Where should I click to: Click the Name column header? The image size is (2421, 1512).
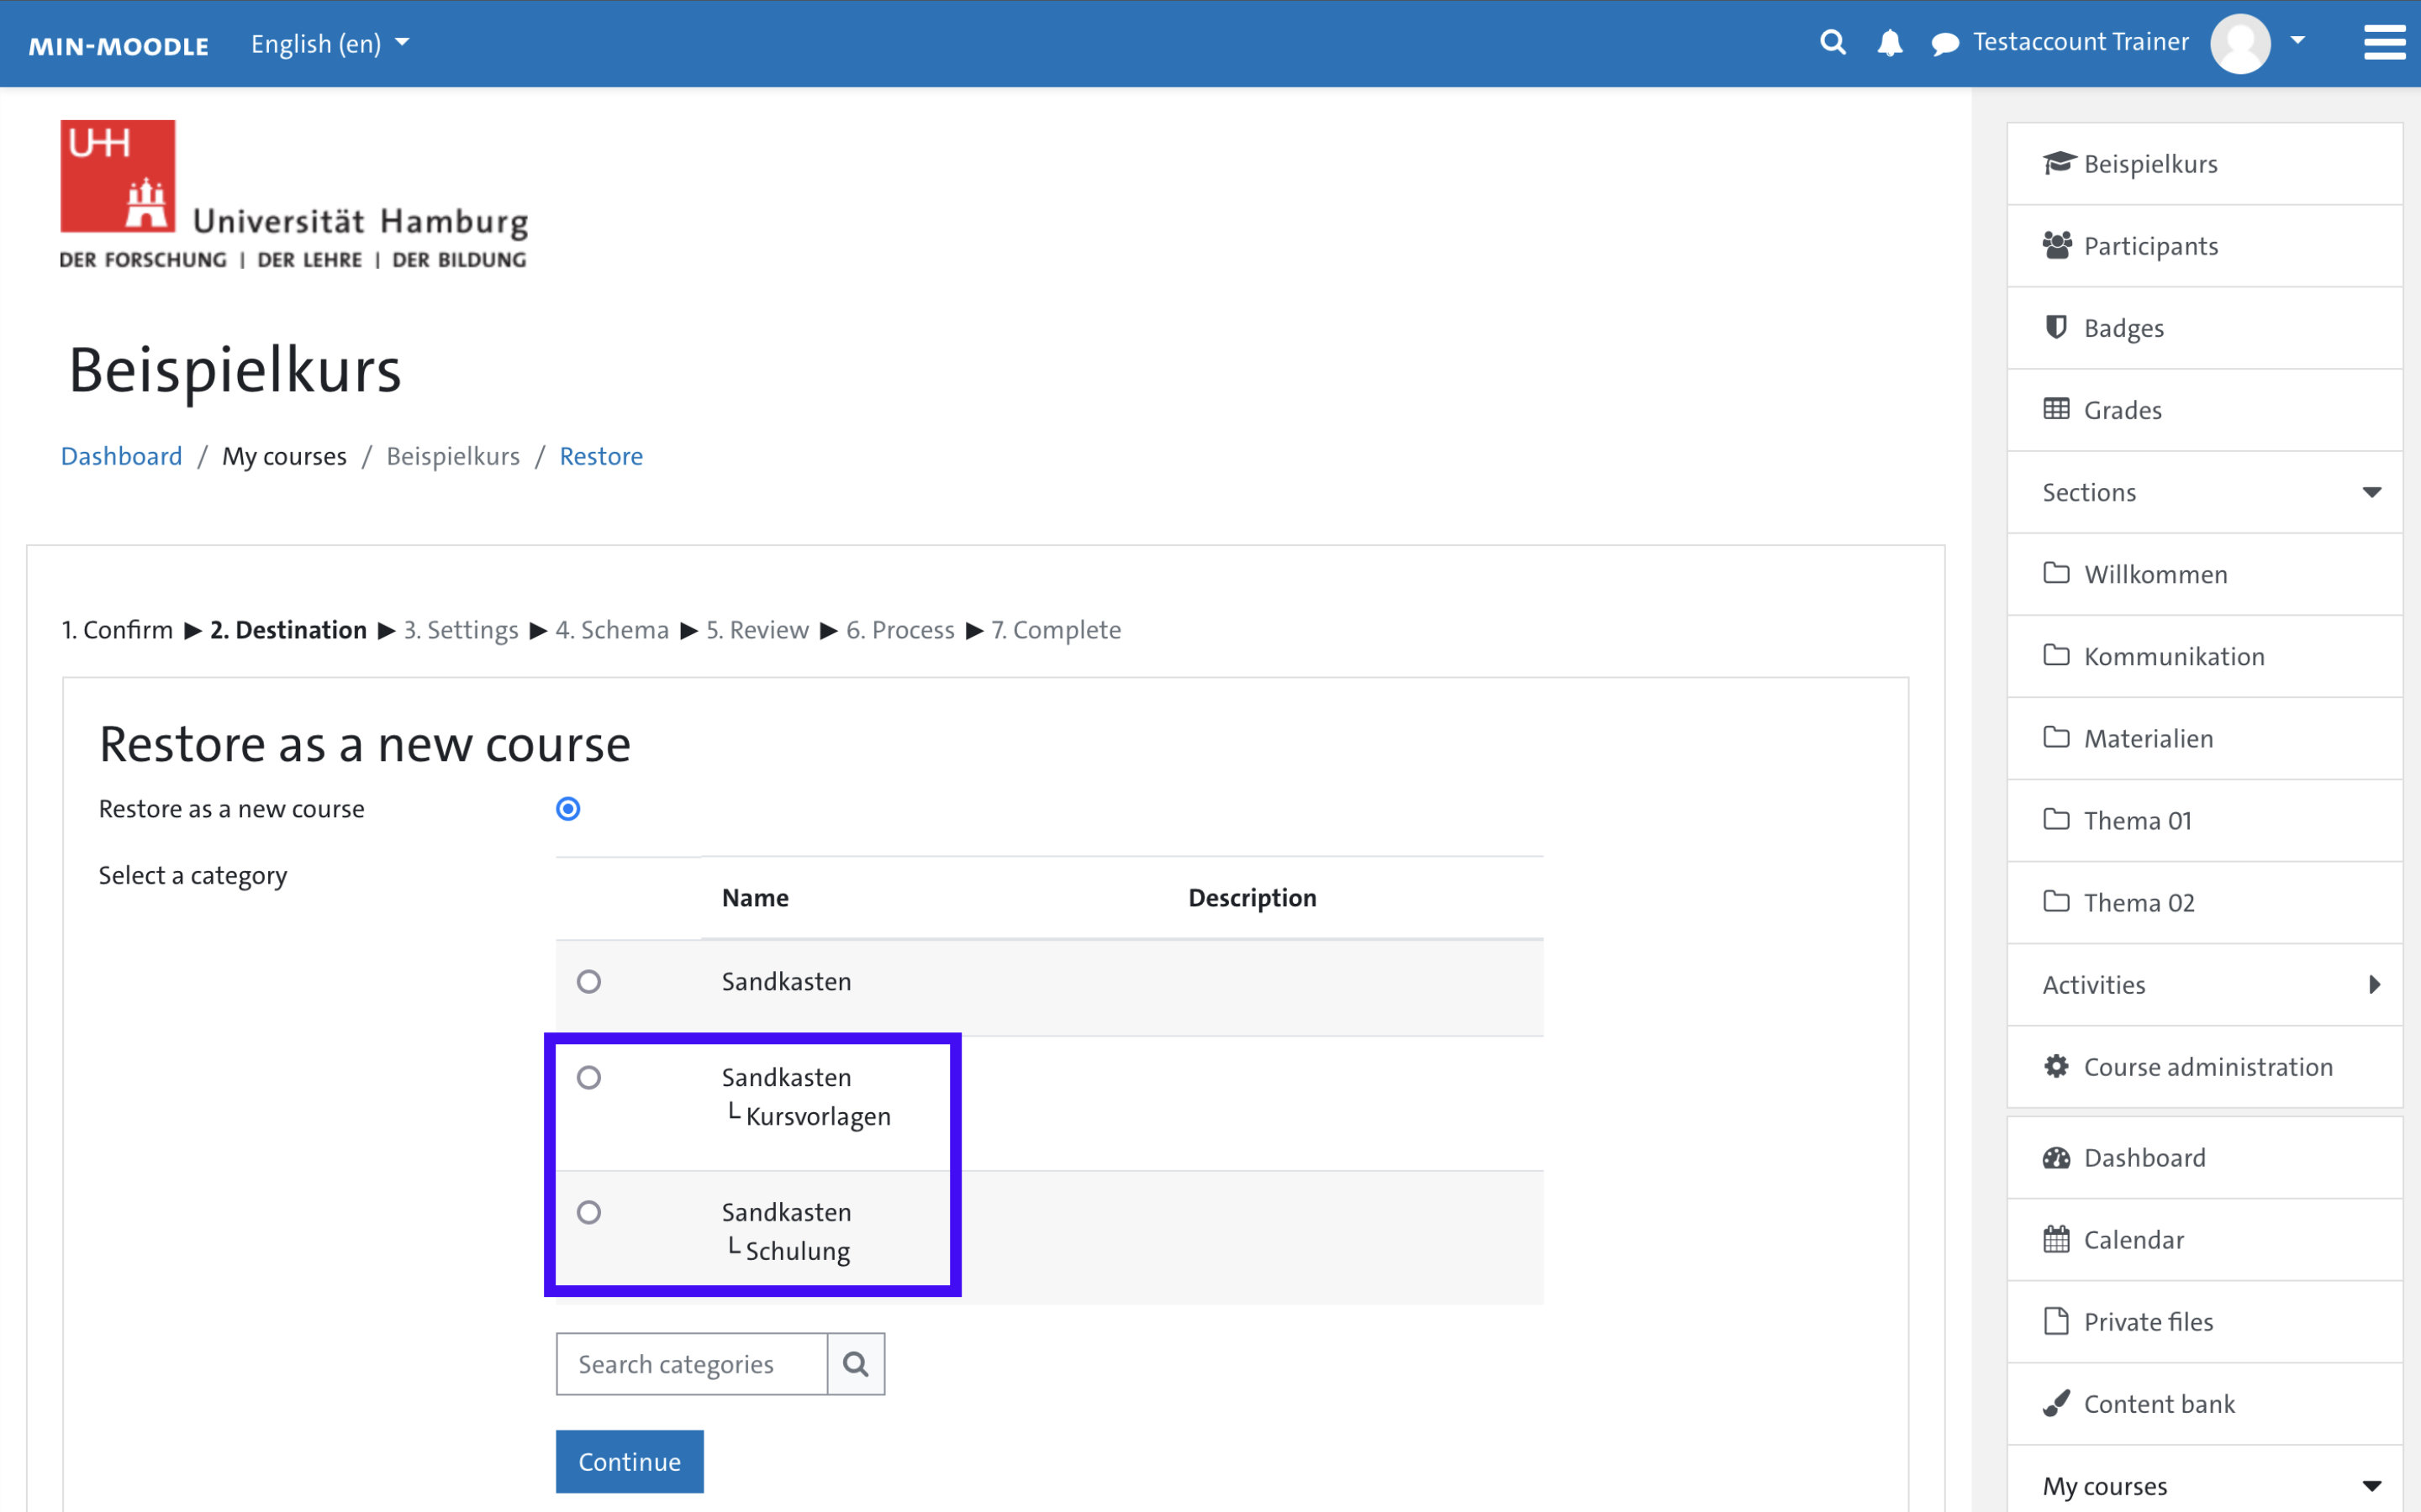tap(756, 897)
